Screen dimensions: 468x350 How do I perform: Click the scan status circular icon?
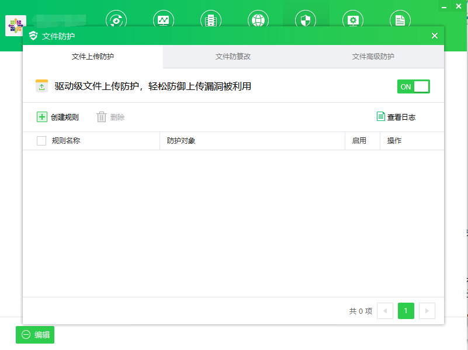(x=116, y=19)
